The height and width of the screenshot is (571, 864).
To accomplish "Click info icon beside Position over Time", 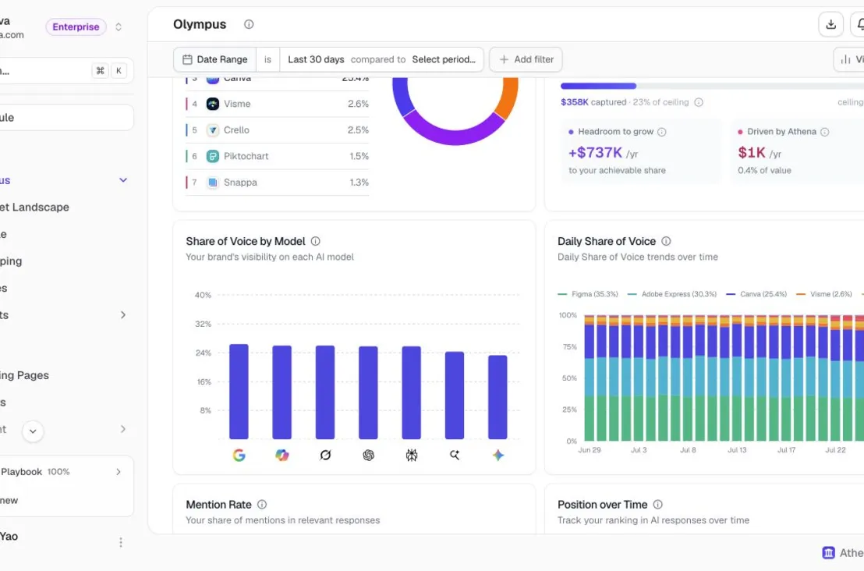I will (658, 505).
